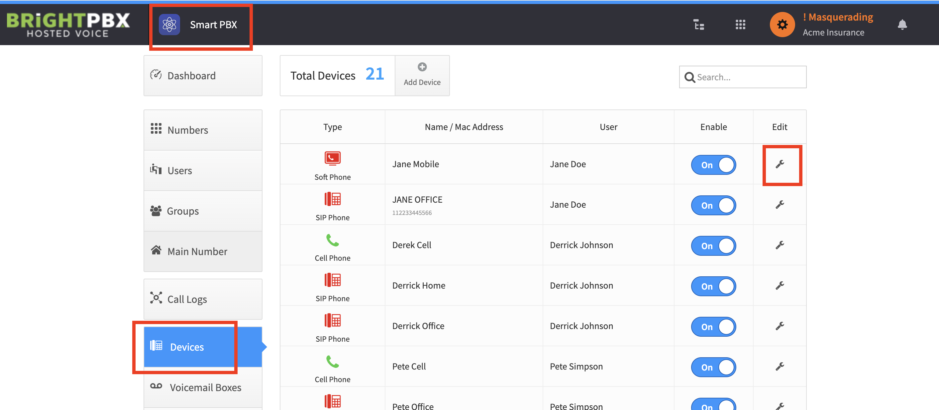
Task: Edit Derrick Home with wrench icon
Action: click(x=779, y=286)
